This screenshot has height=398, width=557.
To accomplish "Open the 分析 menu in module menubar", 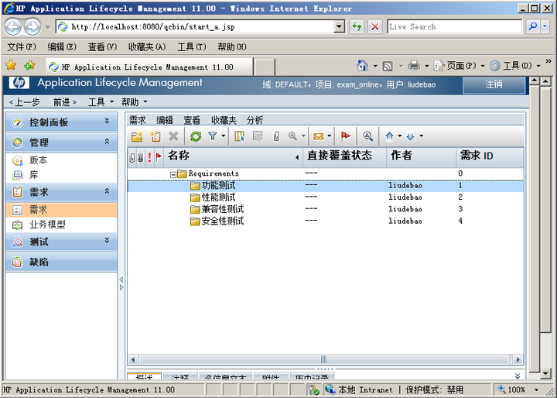I will pos(255,120).
